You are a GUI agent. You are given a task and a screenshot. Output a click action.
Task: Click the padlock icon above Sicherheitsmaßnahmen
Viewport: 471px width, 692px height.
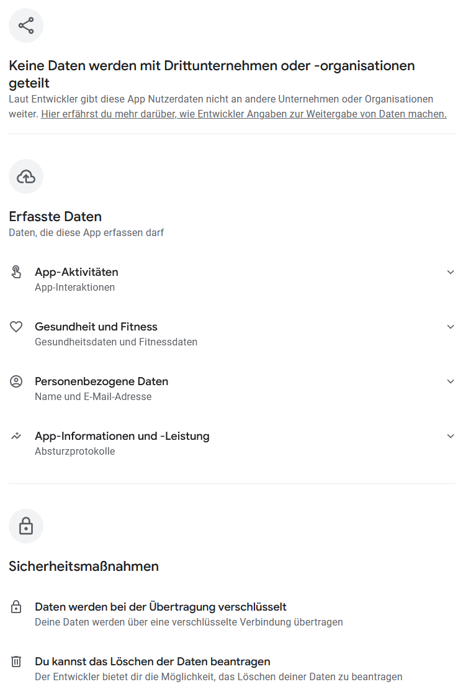[x=25, y=526]
